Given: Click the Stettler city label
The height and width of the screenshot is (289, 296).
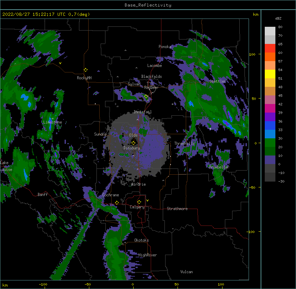Looking at the screenshot, I should (218, 81).
